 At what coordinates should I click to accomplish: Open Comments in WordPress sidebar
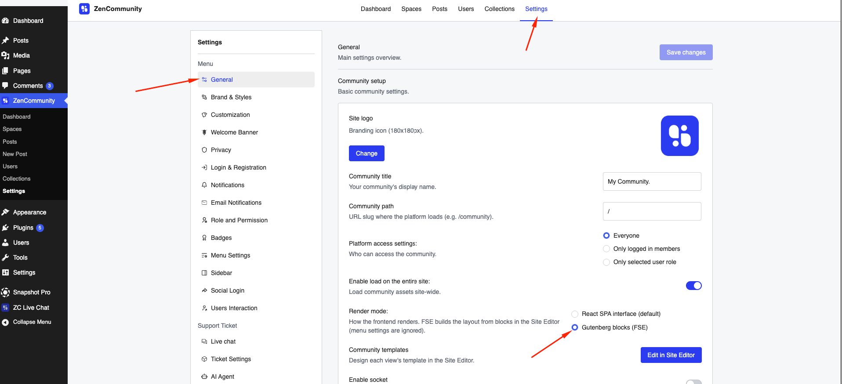(34, 86)
